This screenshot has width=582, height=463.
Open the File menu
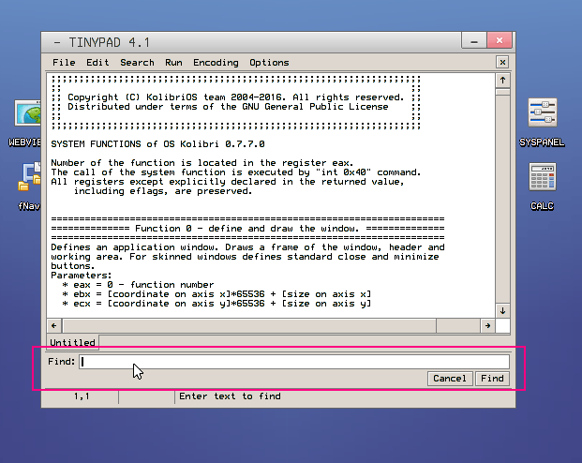(64, 63)
